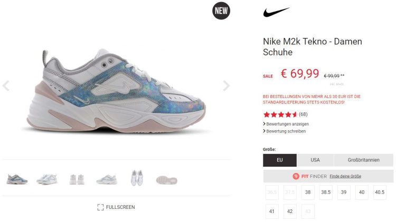396x222 pixels.
Task: Choose shoe size 42
Action: [x=290, y=211]
